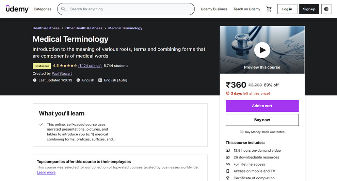Open the language globe selector
Viewport: 337px width, 181px height.
click(326, 9)
